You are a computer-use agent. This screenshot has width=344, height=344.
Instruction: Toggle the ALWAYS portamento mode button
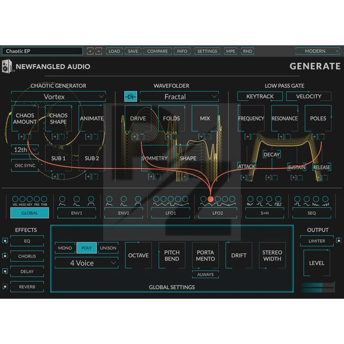tap(205, 275)
